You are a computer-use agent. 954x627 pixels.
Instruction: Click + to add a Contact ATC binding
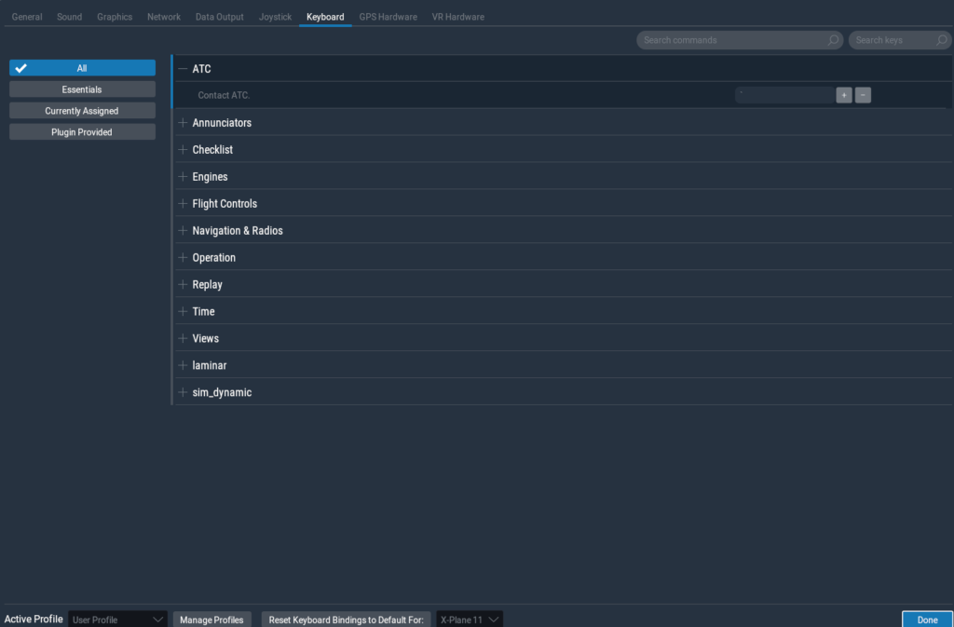tap(843, 94)
